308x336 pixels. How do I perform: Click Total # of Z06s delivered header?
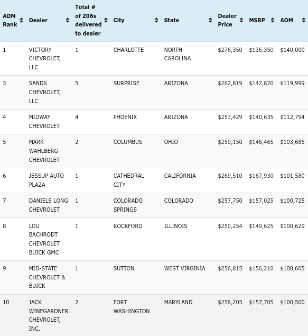[x=88, y=20]
